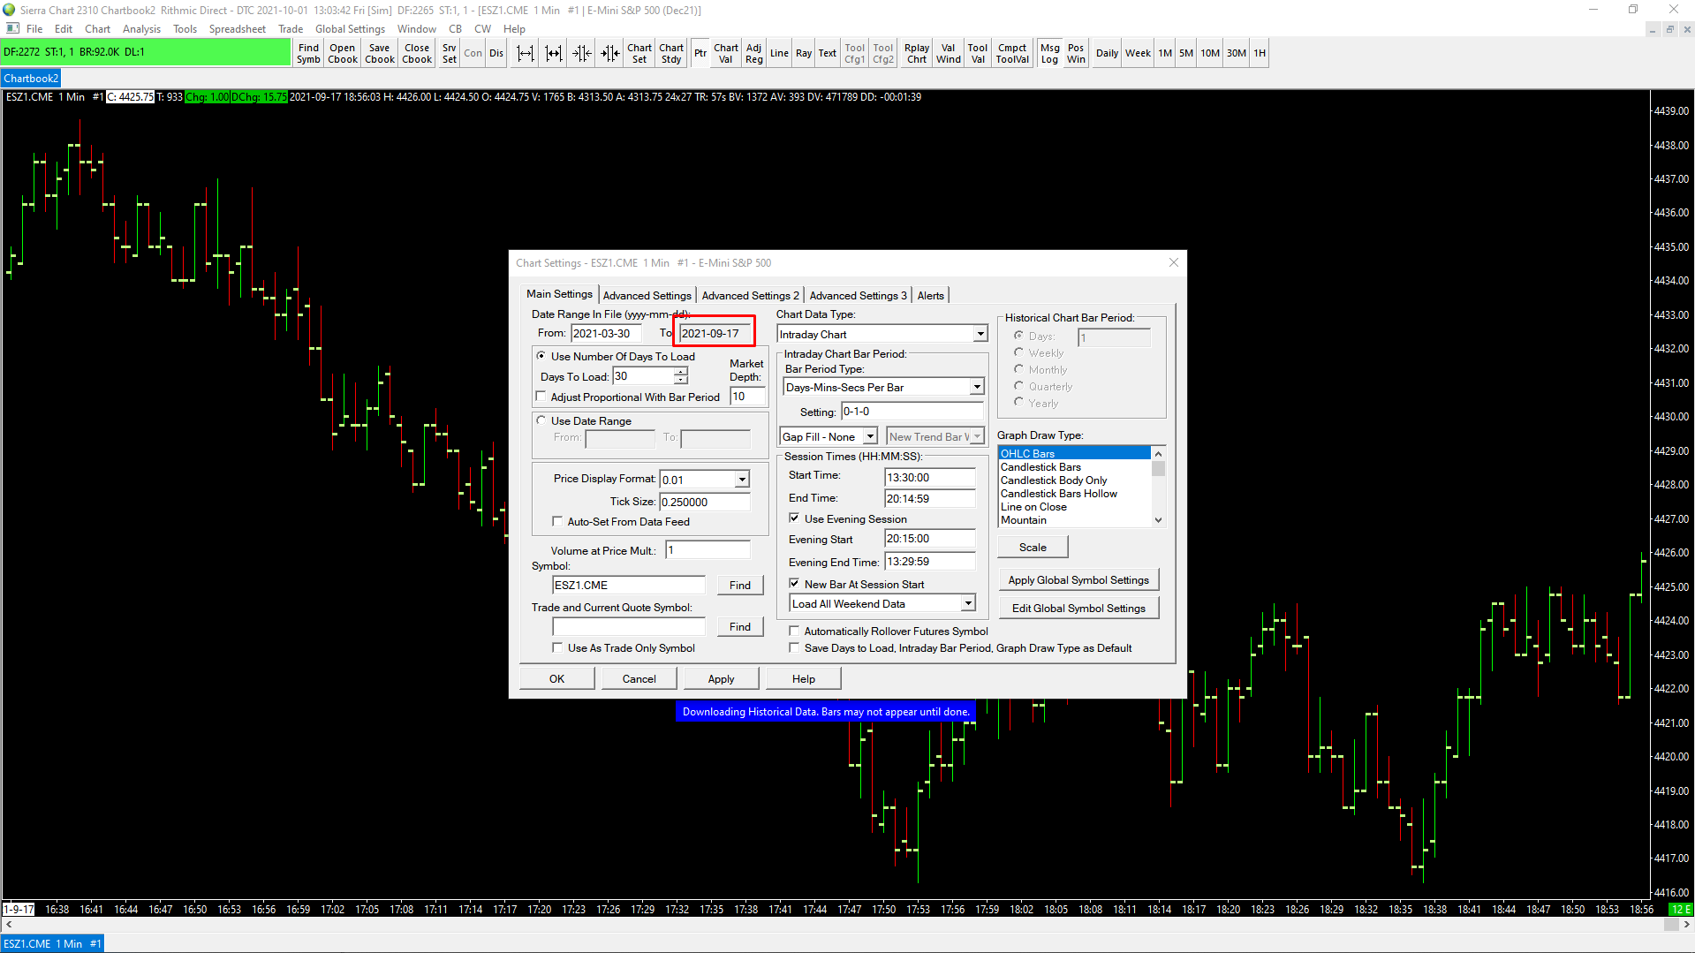Viewport: 1695px width, 953px height.
Task: Open the Chart Data Type dropdown
Action: (x=980, y=334)
